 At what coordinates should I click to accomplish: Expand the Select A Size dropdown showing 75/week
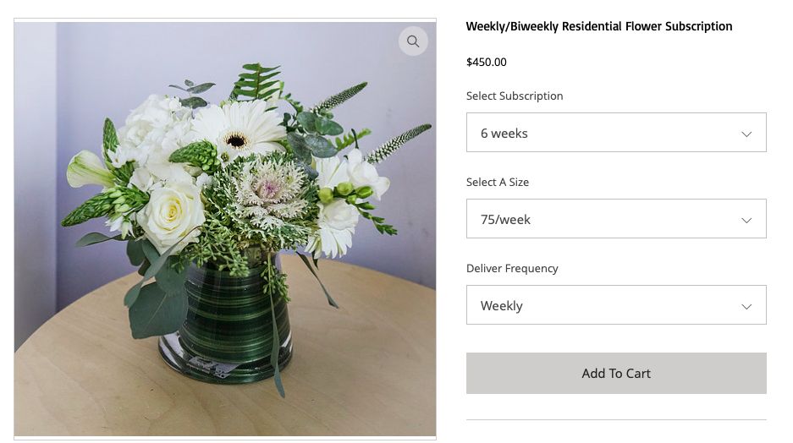click(x=616, y=219)
